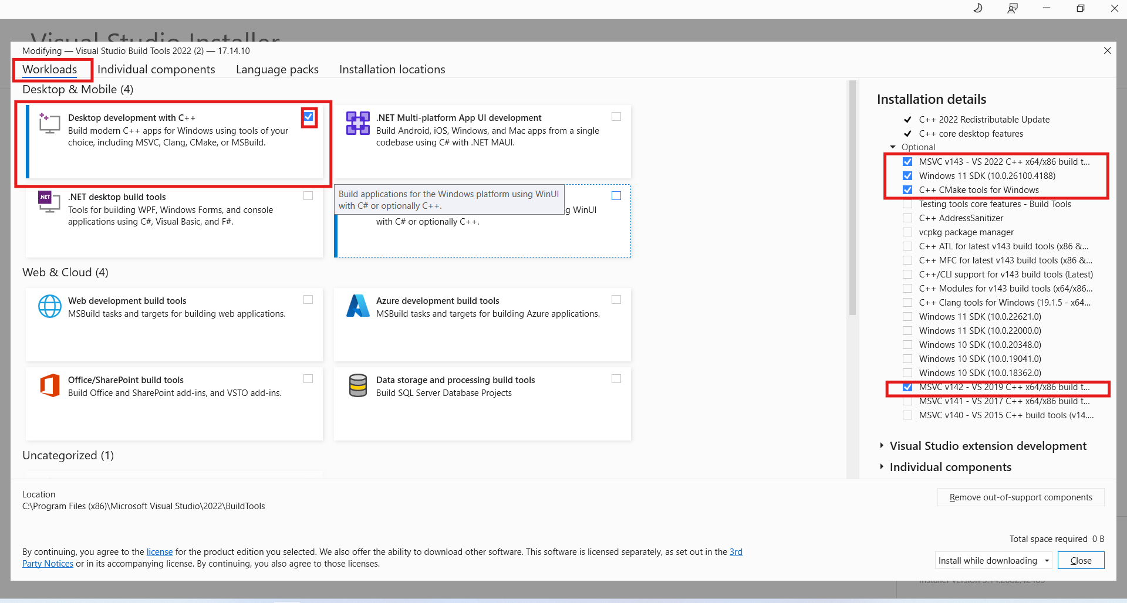This screenshot has width=1127, height=603.
Task: Enable vcpkg package manager checkbox
Action: [x=907, y=232]
